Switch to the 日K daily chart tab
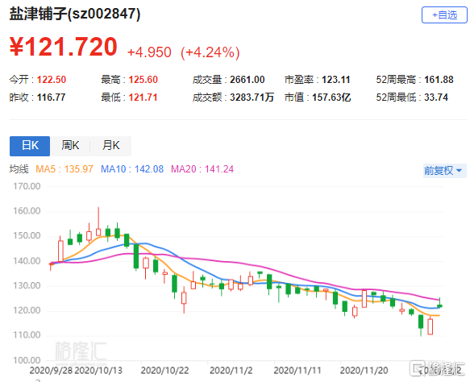Screen dimensions: 470x382 [30, 146]
